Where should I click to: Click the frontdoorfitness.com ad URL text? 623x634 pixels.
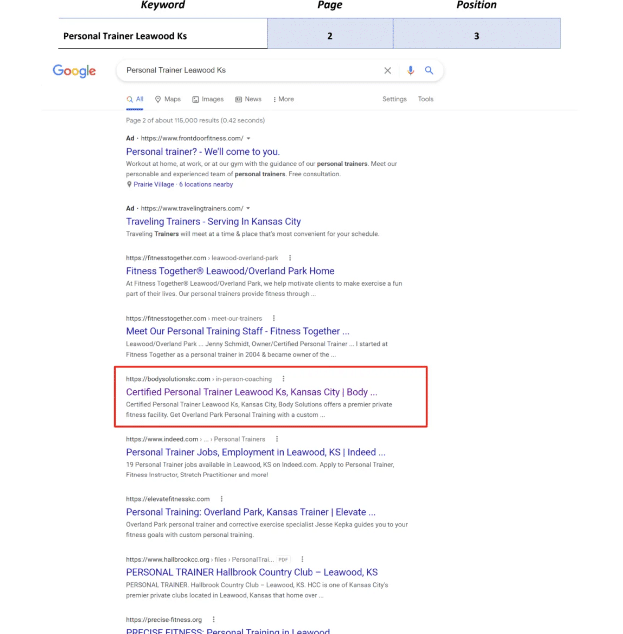pyautogui.click(x=192, y=138)
